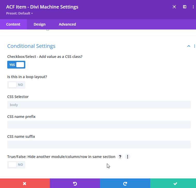Switch to the Content tab
The image size is (196, 188).
pos(13,24)
